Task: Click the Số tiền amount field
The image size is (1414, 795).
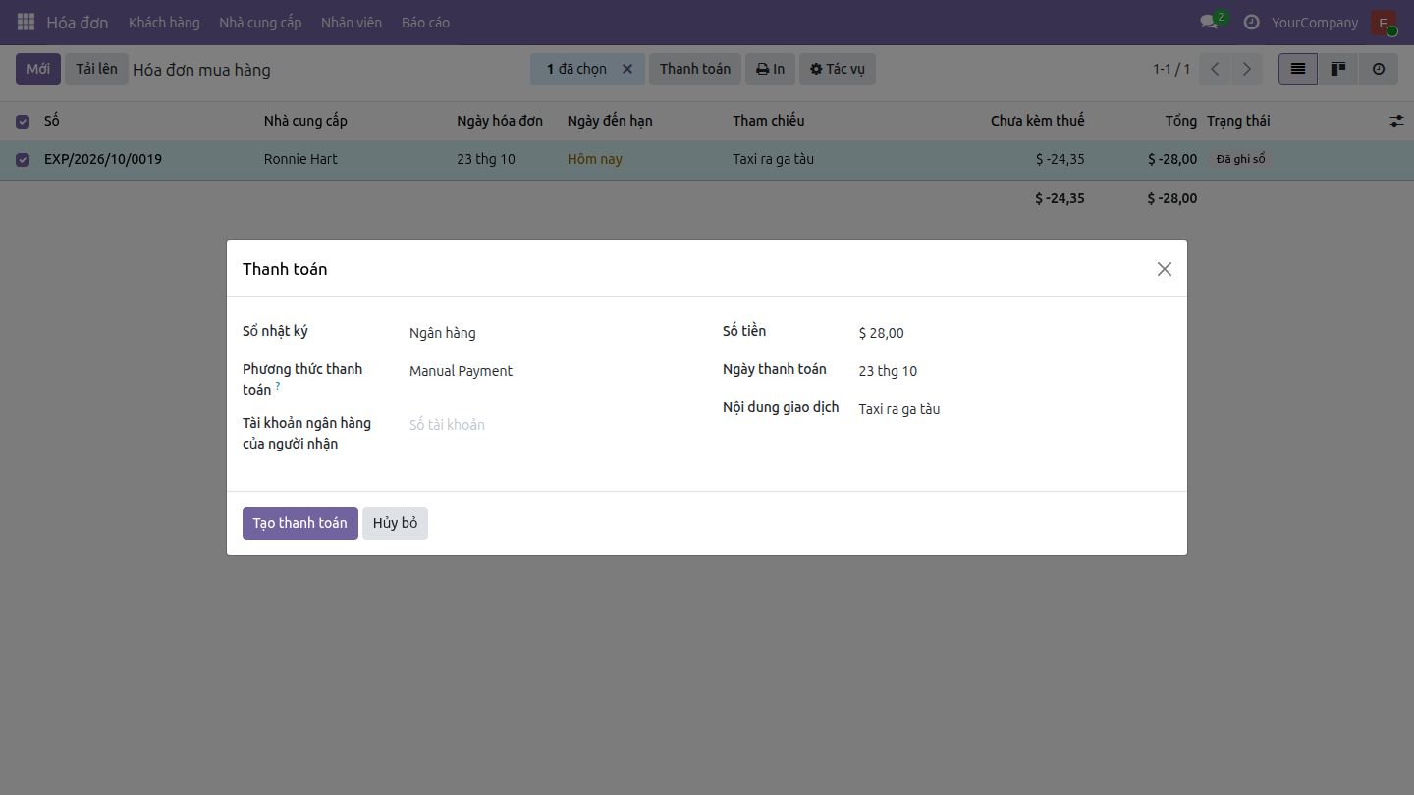Action: pos(1014,333)
